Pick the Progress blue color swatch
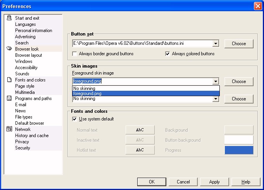This screenshot has height=190, width=264. pyautogui.click(x=239, y=150)
